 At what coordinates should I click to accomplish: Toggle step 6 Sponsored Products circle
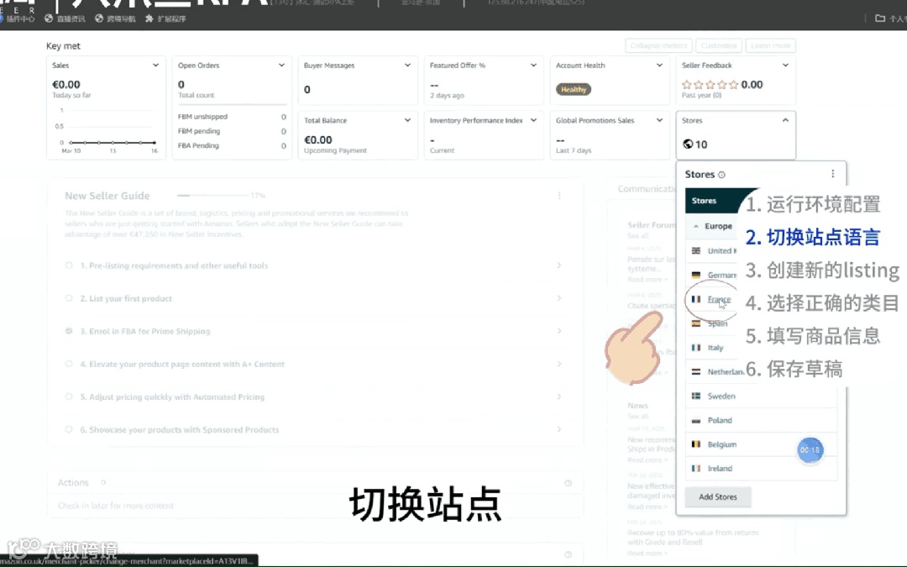coord(69,429)
